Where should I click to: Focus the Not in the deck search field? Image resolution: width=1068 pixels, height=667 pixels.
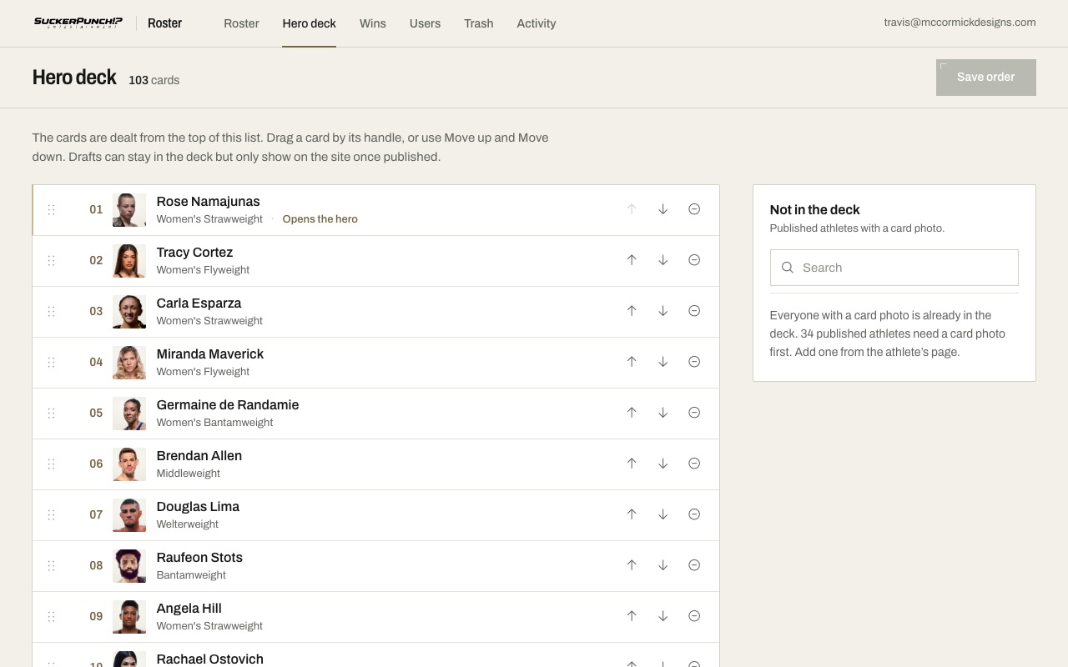point(894,268)
